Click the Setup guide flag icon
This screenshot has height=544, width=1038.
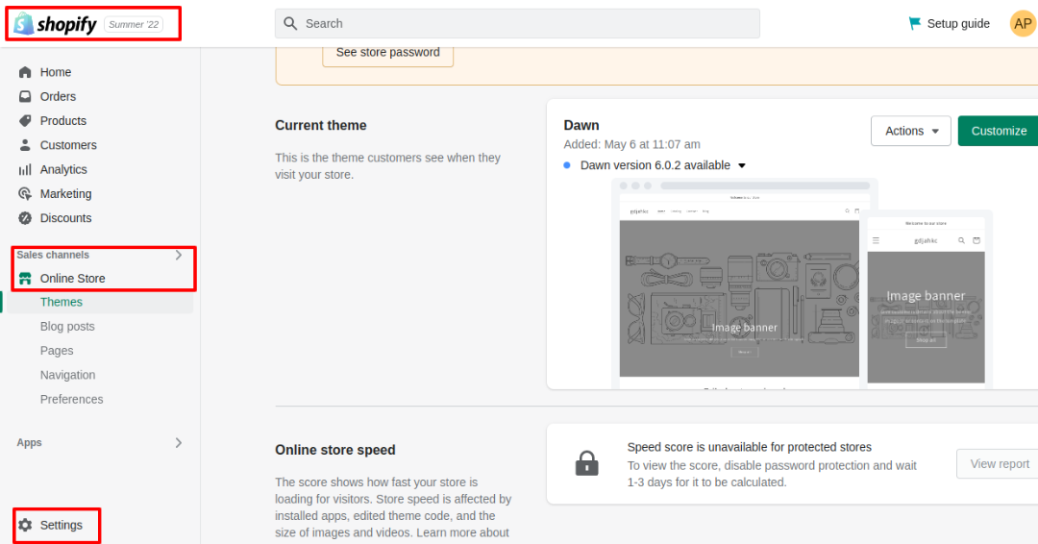(914, 24)
